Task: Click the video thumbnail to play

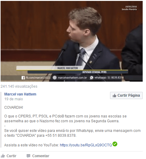Action: click(x=72, y=41)
